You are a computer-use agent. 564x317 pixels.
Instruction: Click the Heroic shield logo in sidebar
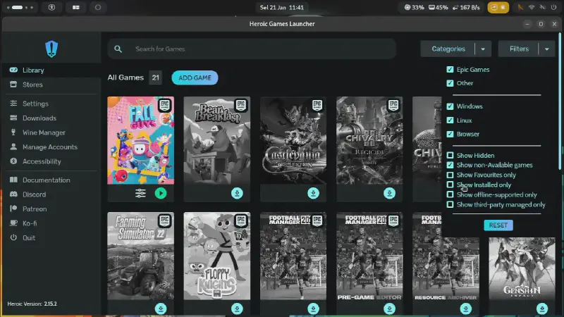pos(51,49)
